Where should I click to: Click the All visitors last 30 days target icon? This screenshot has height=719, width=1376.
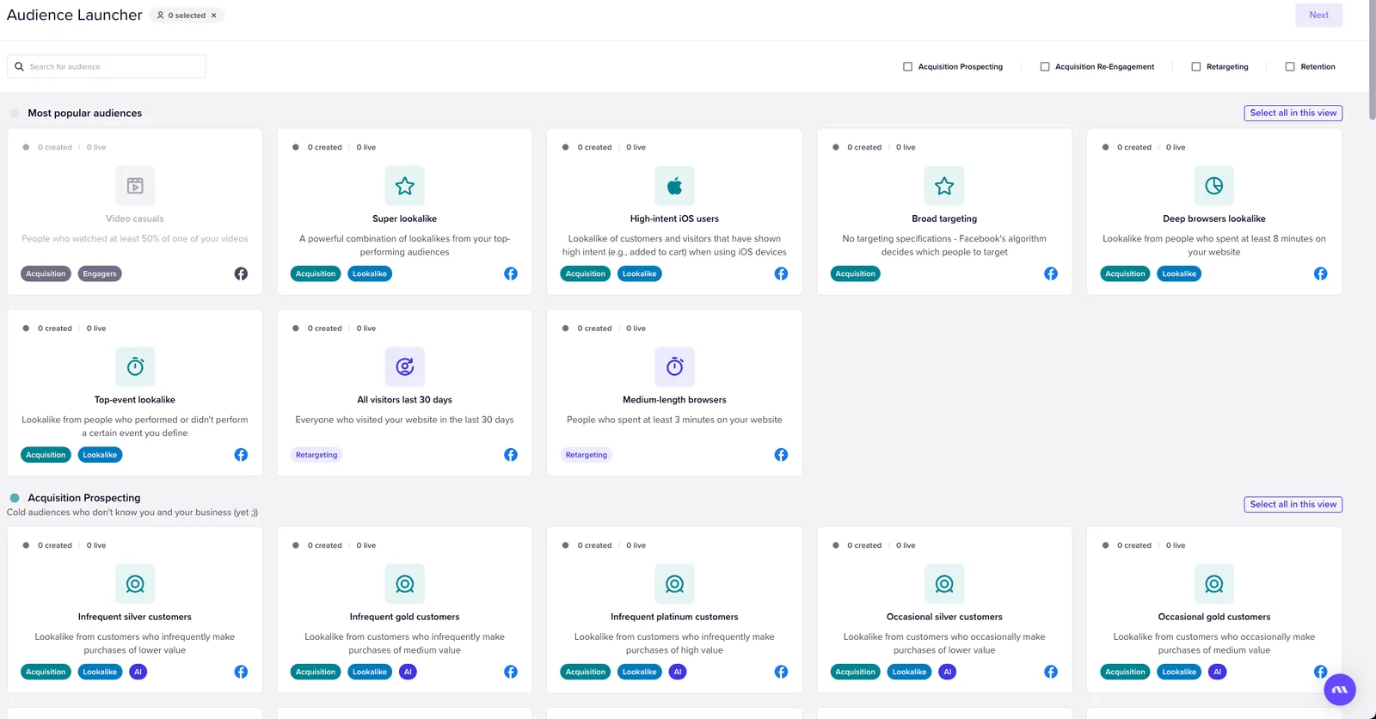coord(404,366)
